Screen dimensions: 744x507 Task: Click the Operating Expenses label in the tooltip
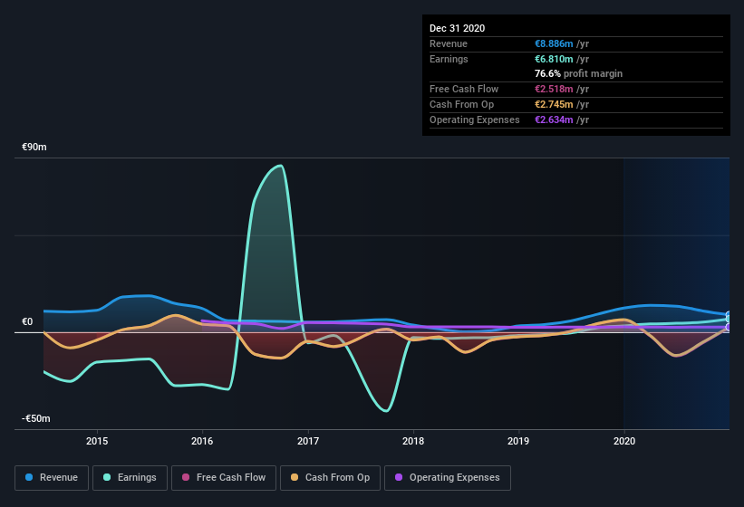pos(475,120)
